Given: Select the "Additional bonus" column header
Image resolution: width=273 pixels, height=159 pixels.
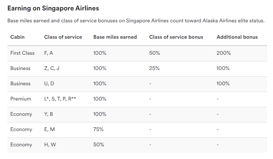Looking at the screenshot, I should 237,37.
